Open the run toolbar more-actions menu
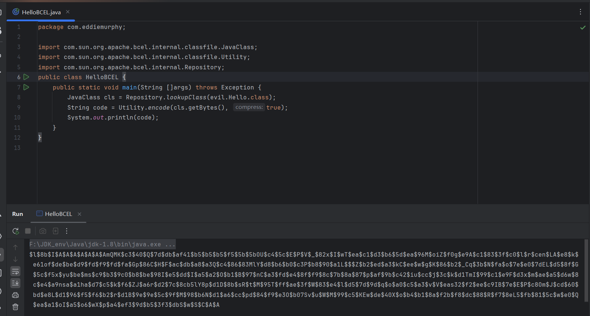 [67, 231]
